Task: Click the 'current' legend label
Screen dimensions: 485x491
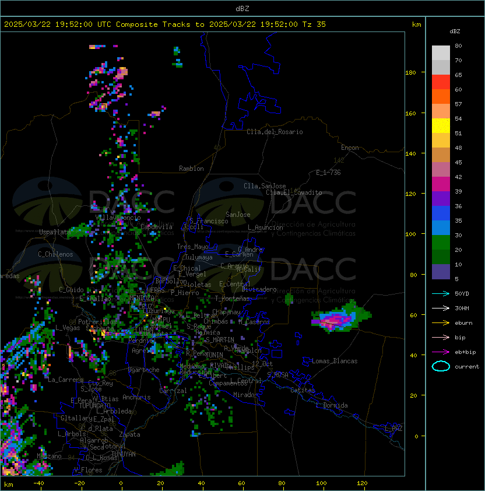Action: click(x=467, y=367)
